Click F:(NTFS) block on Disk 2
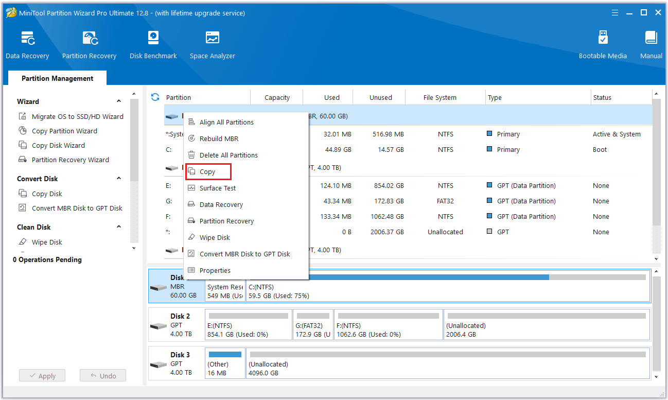 coord(389,325)
